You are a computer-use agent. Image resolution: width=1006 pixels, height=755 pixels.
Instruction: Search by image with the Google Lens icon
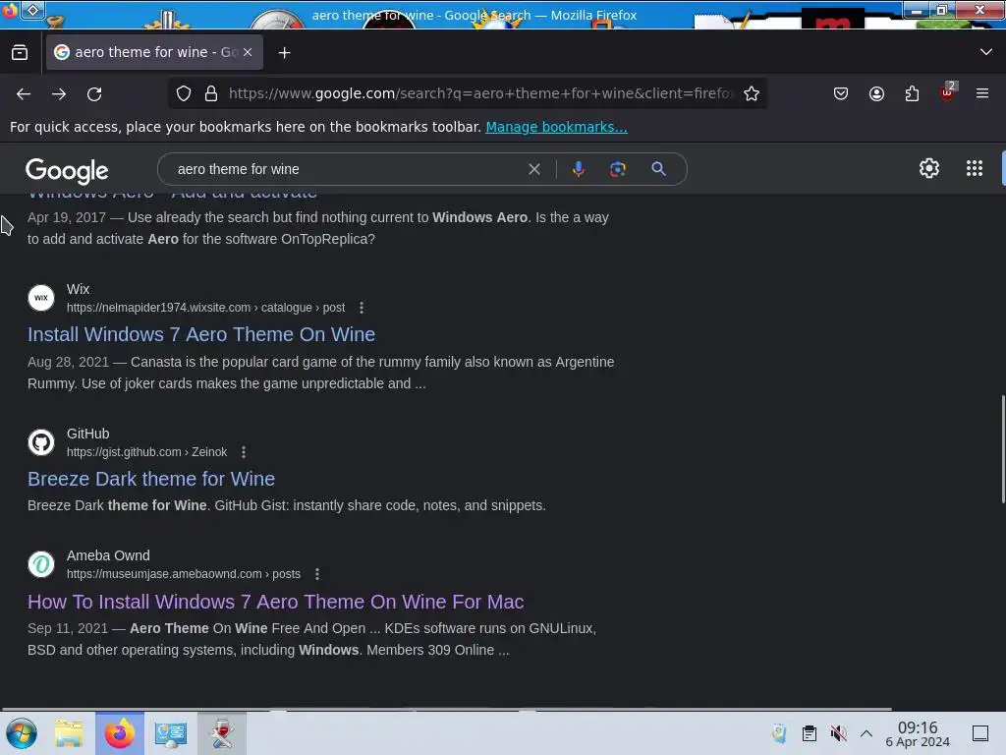(617, 169)
